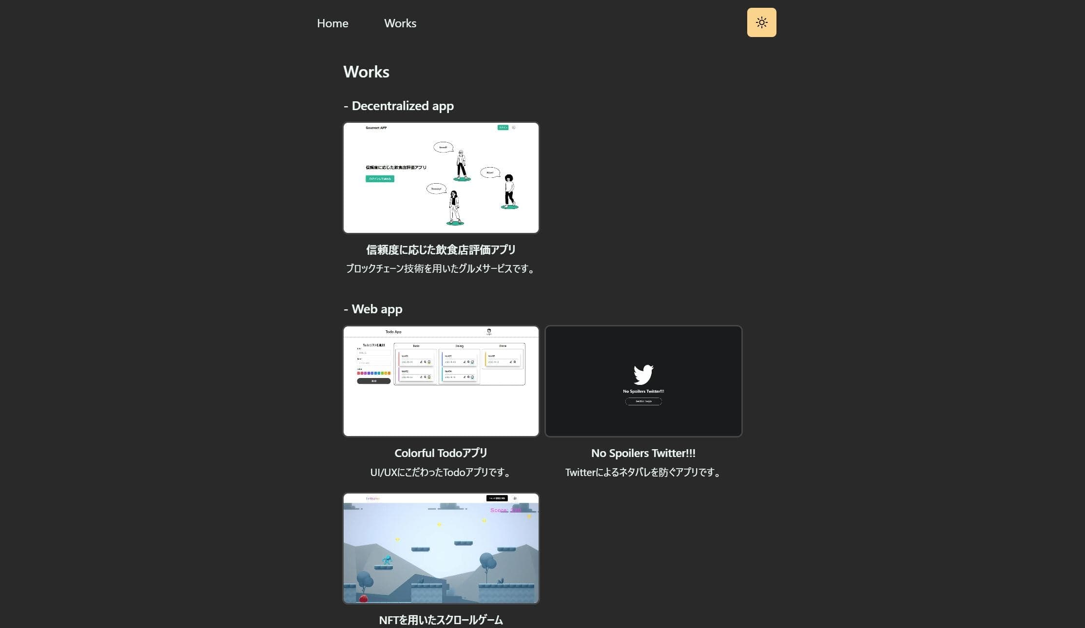The width and height of the screenshot is (1085, 628).
Task: Go to the Home page
Action: tap(332, 23)
